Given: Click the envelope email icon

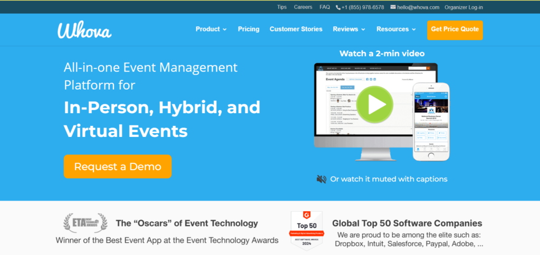Looking at the screenshot, I should click(x=393, y=7).
